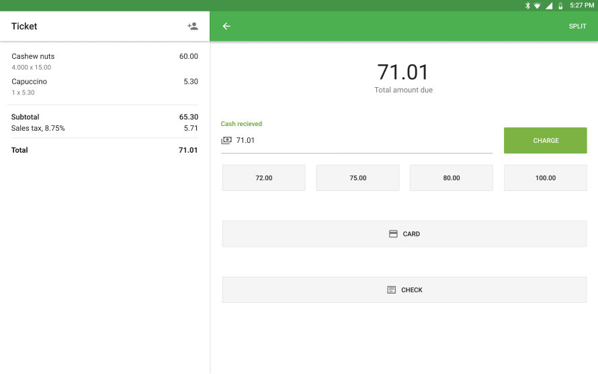Tap the cellular signal icon

click(x=549, y=6)
